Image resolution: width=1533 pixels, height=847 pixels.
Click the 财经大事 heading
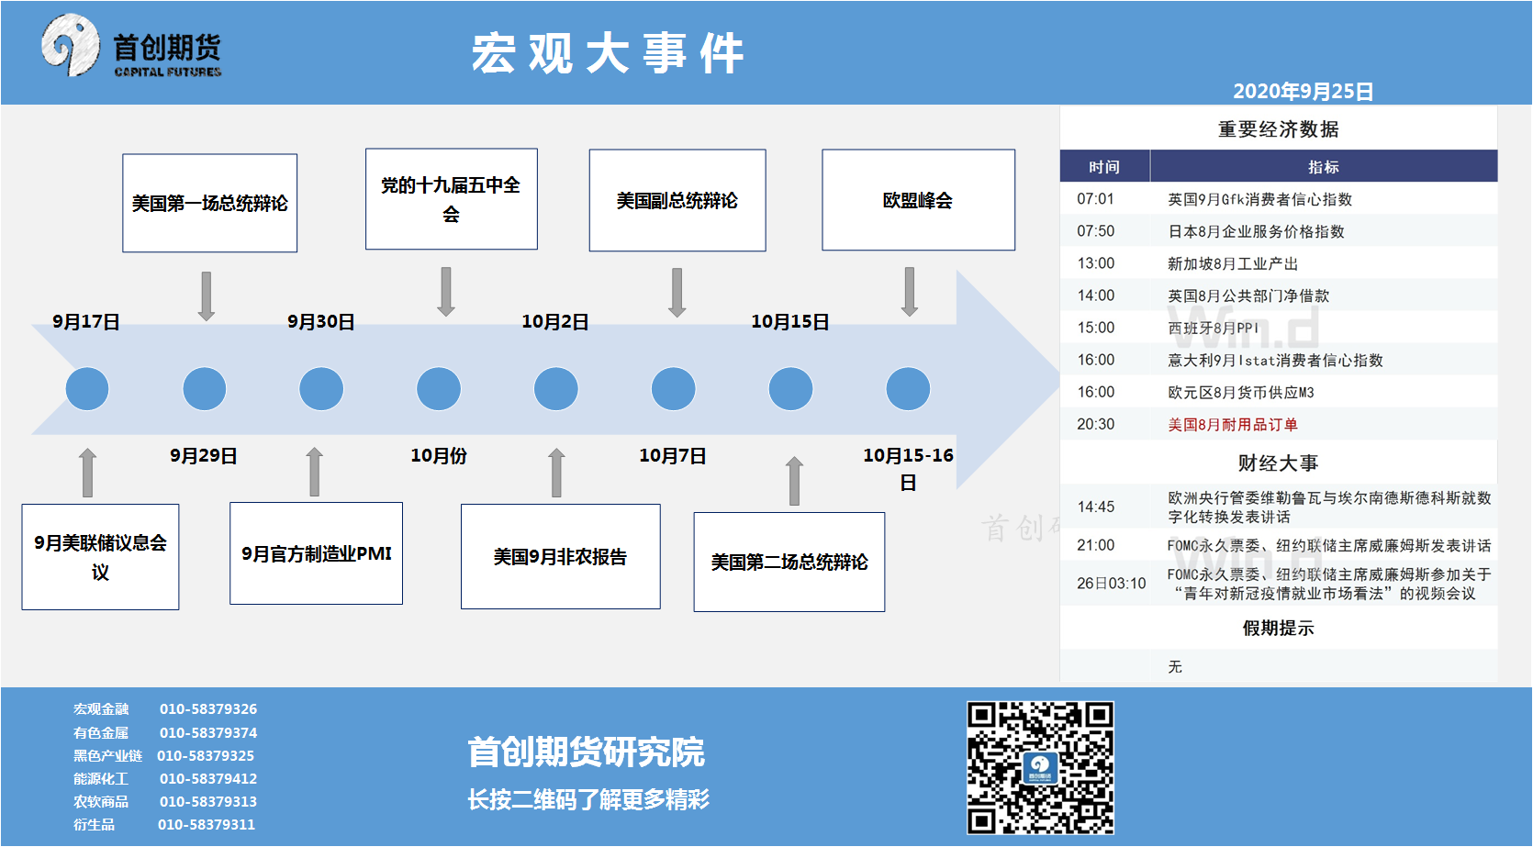1279,463
